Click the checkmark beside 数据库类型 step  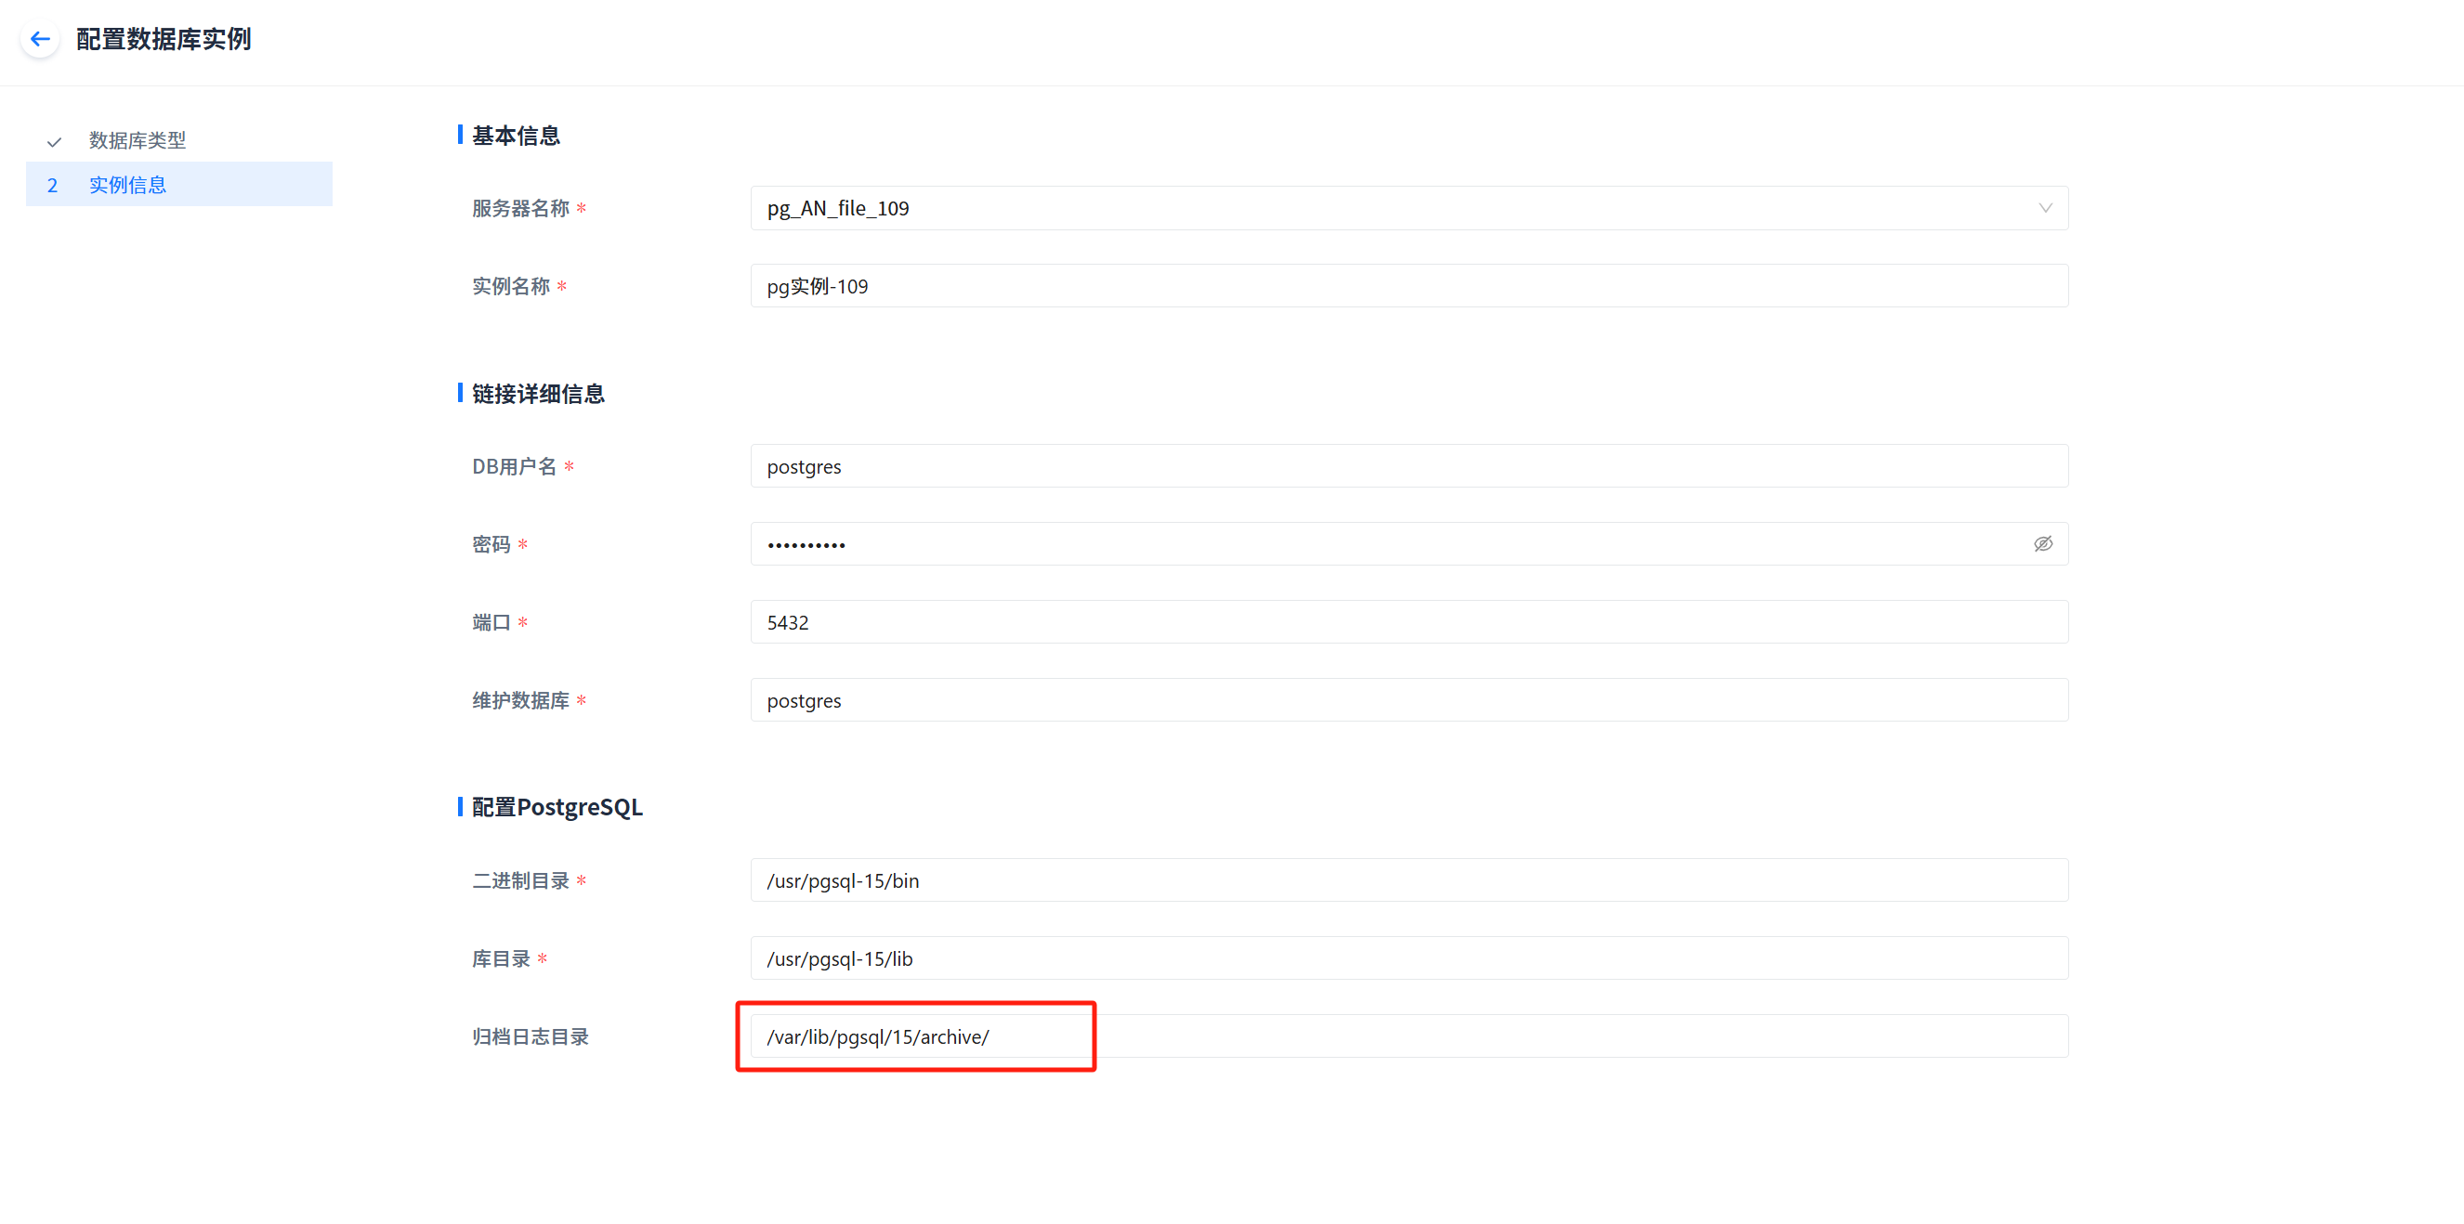click(x=55, y=141)
